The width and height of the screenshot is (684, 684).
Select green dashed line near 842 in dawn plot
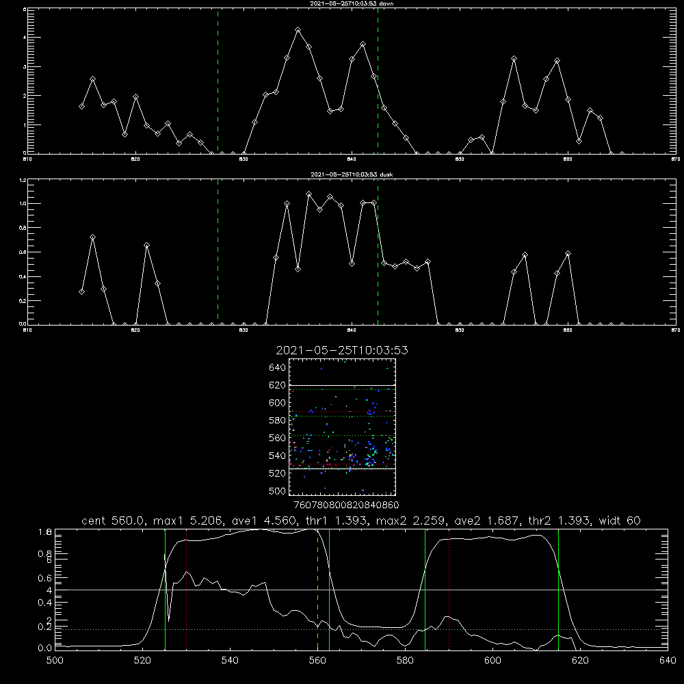[378, 81]
